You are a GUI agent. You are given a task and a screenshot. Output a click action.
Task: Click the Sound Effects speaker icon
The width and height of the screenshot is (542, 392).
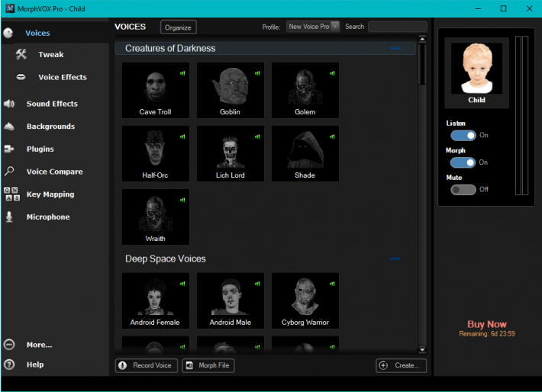pos(9,104)
